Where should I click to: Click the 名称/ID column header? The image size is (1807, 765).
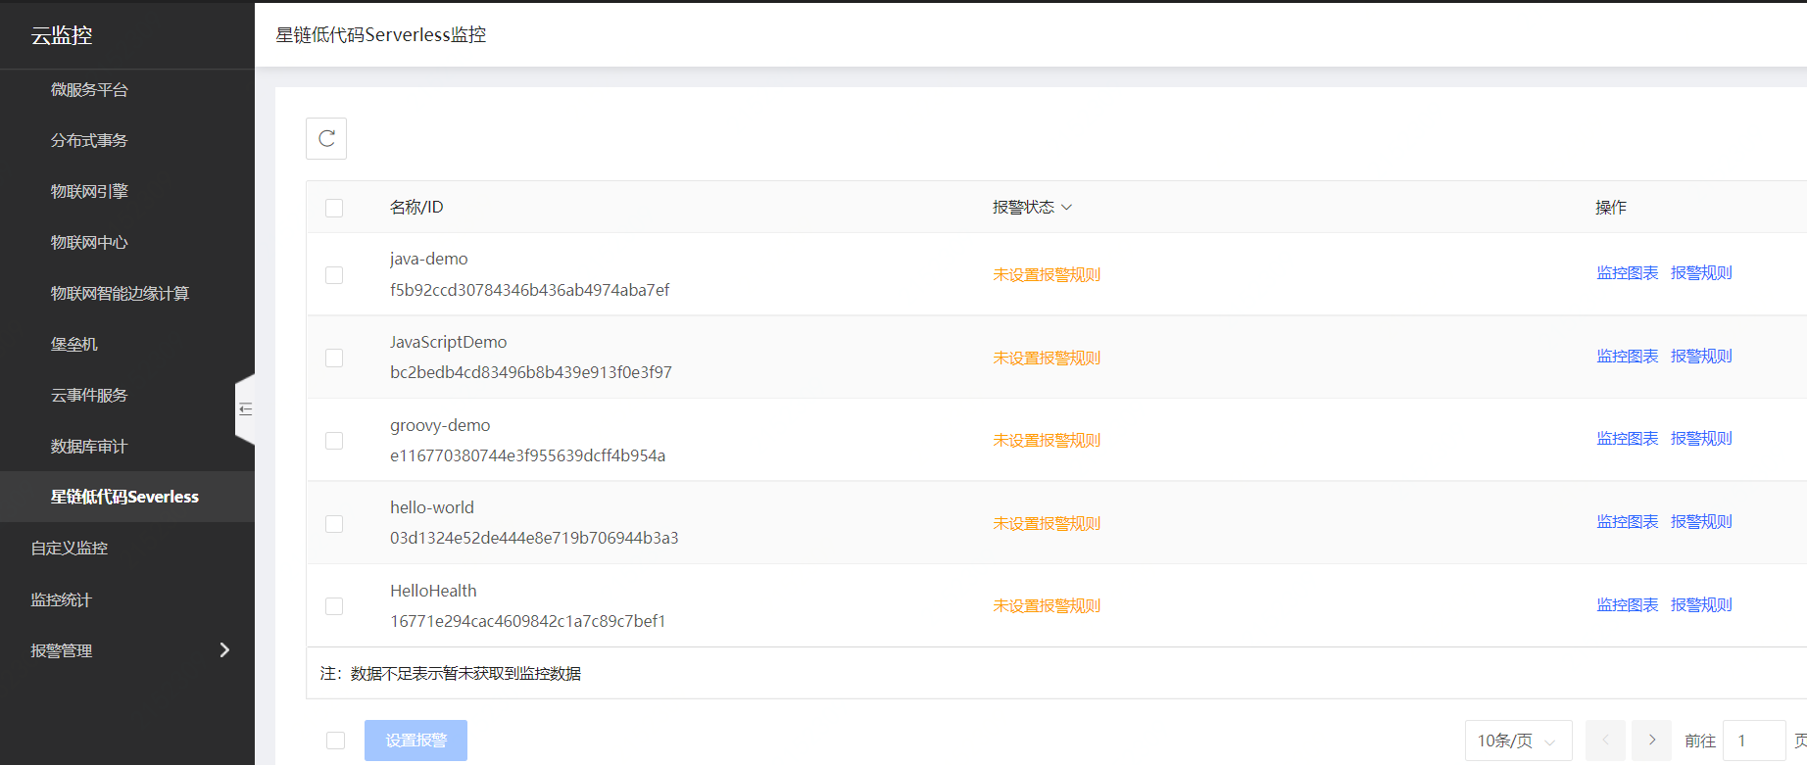pyautogui.click(x=416, y=207)
